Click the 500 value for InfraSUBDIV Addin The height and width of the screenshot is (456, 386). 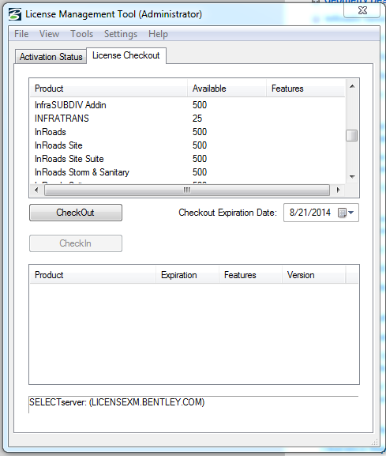pyautogui.click(x=200, y=105)
